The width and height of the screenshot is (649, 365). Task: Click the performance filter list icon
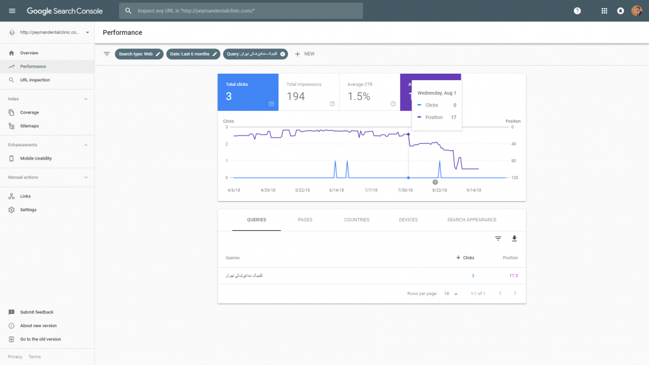(x=106, y=54)
